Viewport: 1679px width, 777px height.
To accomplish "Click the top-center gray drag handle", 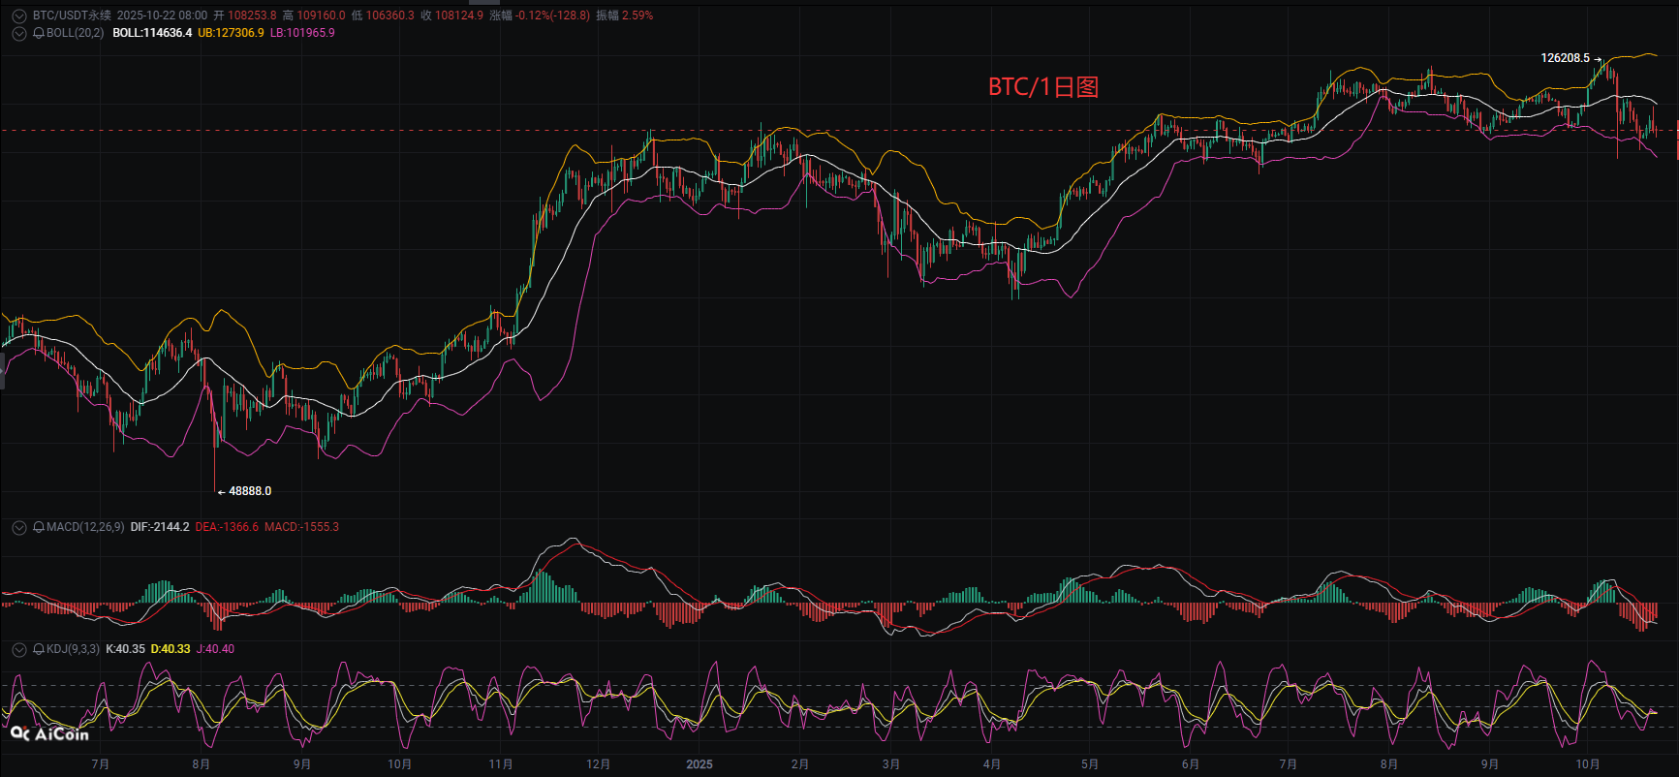I will (x=484, y=2).
